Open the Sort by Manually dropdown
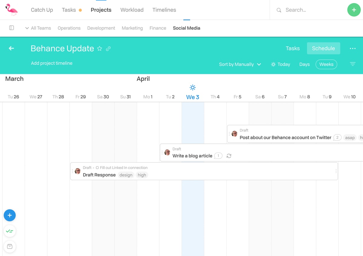Image resolution: width=363 pixels, height=256 pixels. (x=240, y=64)
